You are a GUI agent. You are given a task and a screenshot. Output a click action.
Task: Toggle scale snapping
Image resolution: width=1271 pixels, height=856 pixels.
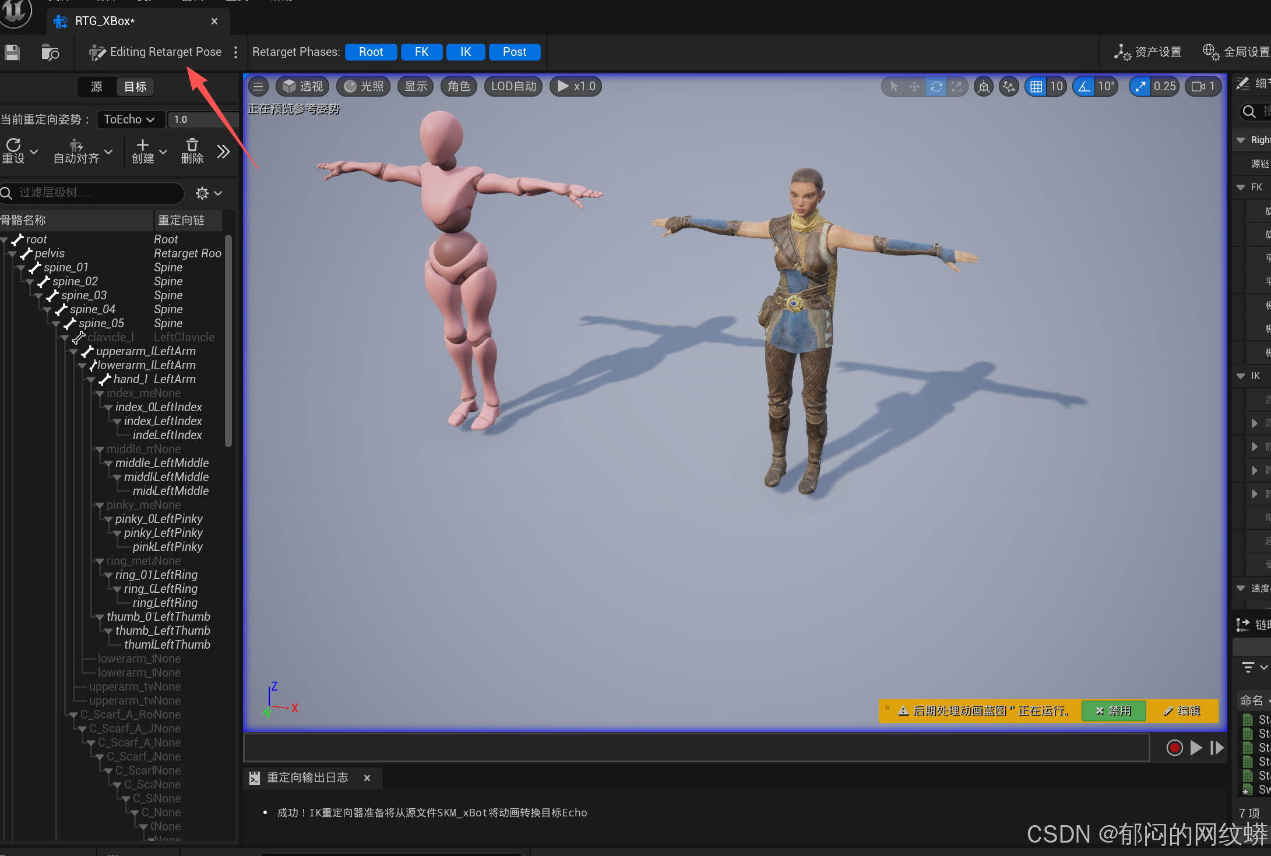point(1140,87)
